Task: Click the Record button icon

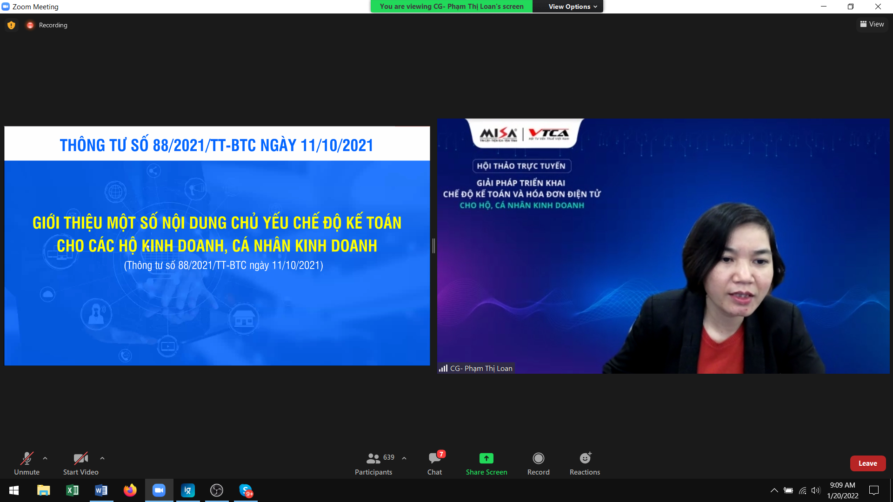Action: [x=538, y=459]
